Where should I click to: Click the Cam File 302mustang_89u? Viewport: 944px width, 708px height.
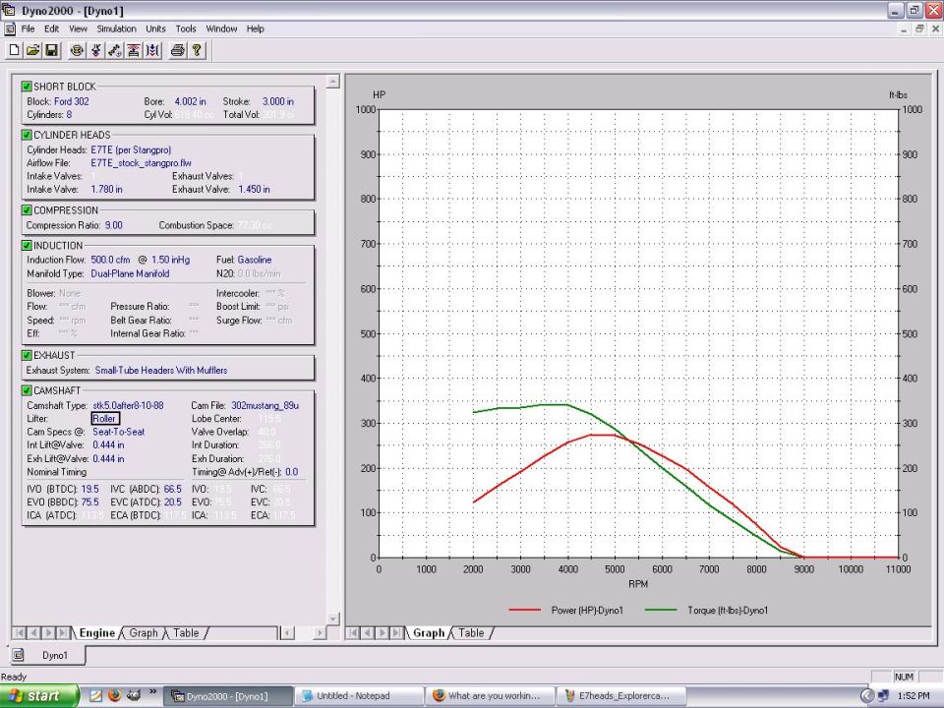(265, 405)
